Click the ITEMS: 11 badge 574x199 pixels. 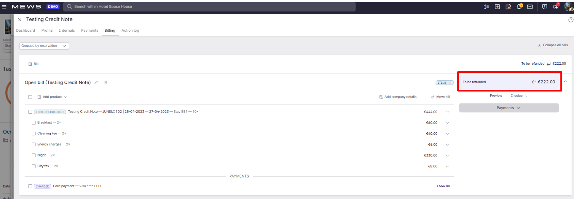445,83
